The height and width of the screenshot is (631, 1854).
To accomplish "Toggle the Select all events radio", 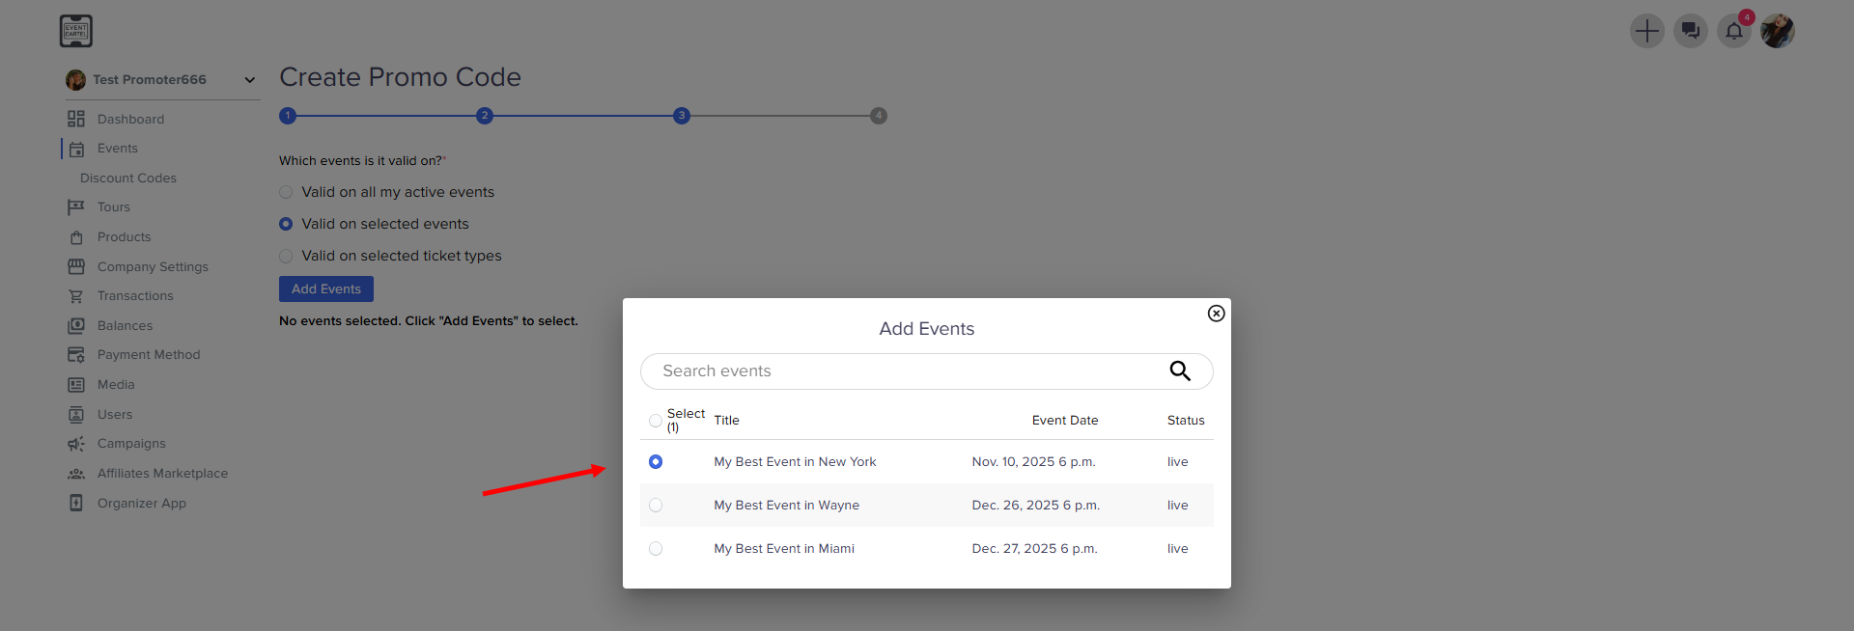I will 656,421.
